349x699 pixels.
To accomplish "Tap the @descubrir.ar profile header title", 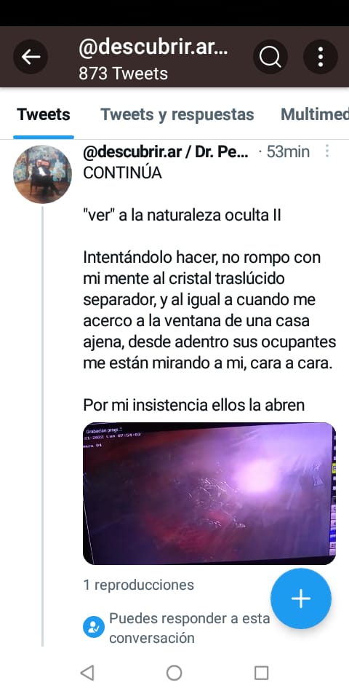I will pos(153,47).
